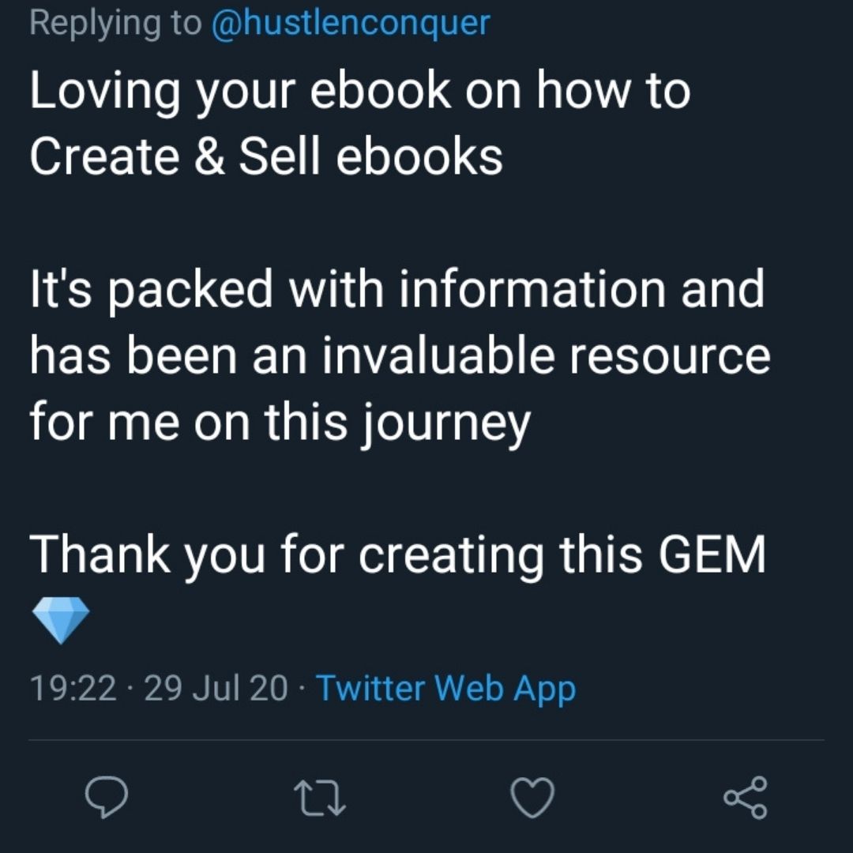
Task: Tap the divider line above action icons
Action: point(426,740)
